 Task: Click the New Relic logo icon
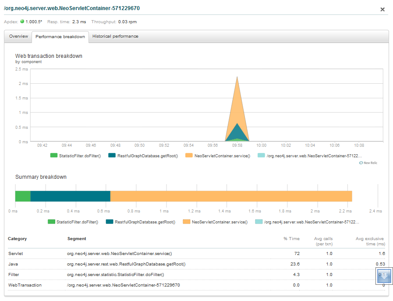point(361,163)
